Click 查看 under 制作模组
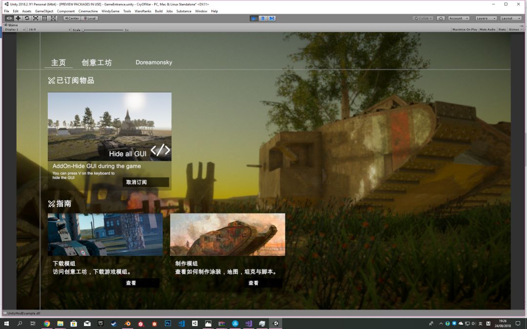 pyautogui.click(x=263, y=283)
